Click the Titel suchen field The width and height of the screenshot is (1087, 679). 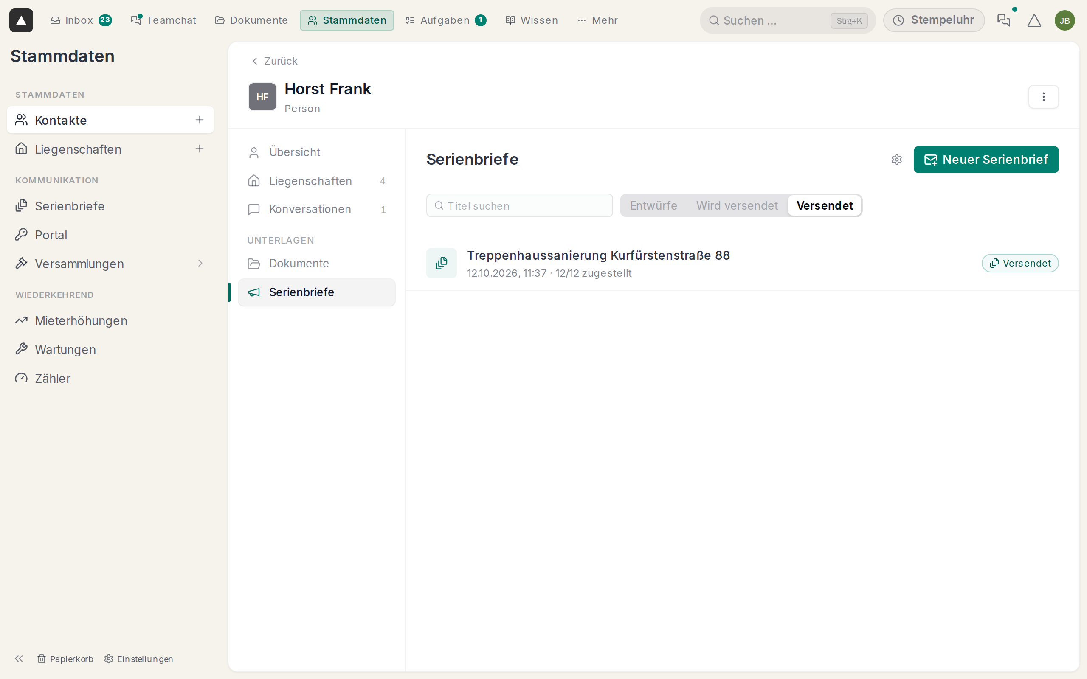[x=519, y=206]
